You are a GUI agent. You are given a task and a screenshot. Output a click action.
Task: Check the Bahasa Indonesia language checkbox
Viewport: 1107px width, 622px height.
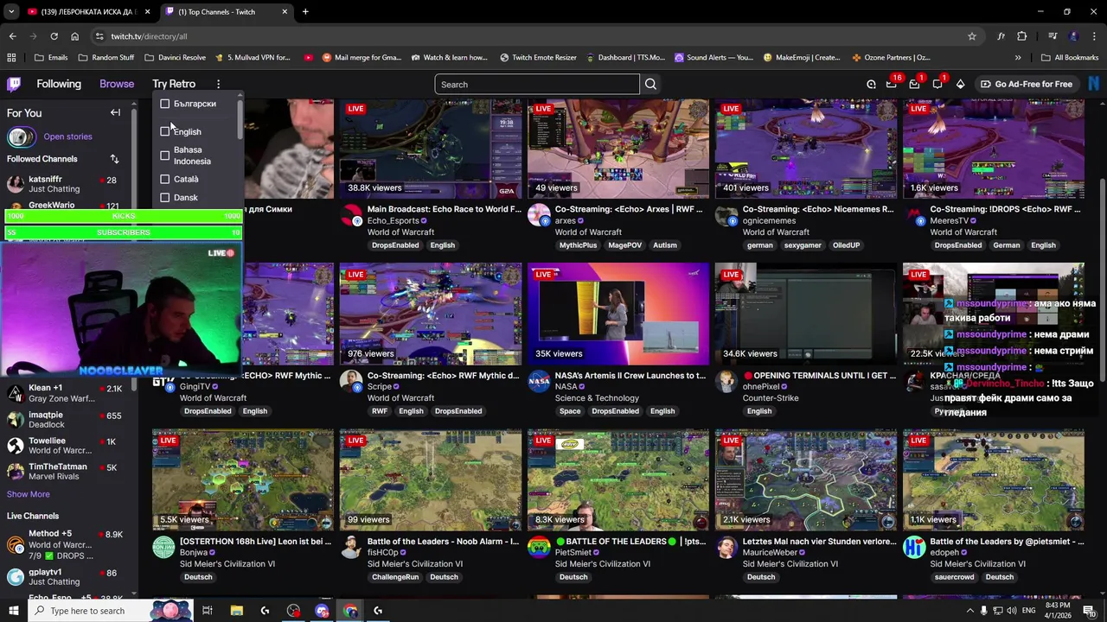click(x=165, y=155)
